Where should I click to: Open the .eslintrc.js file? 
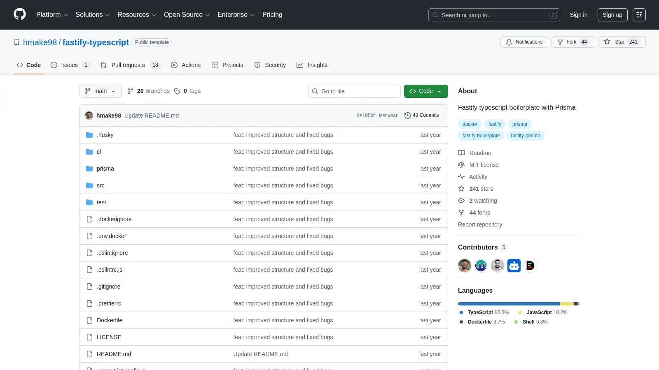(110, 270)
